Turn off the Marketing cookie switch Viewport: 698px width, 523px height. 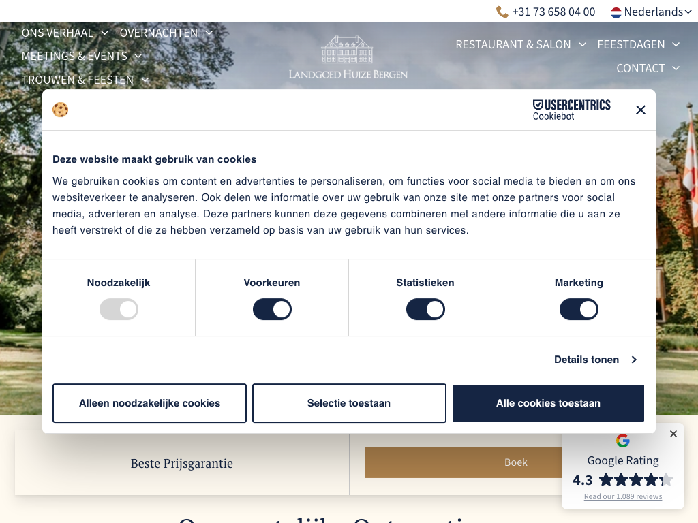[x=579, y=310]
